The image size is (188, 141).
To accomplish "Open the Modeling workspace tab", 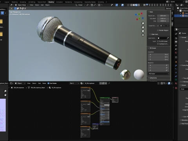I will point(14,2).
